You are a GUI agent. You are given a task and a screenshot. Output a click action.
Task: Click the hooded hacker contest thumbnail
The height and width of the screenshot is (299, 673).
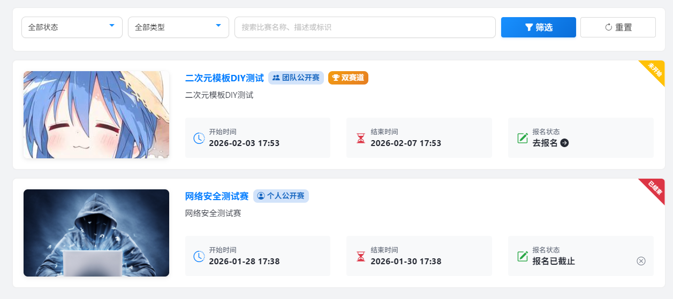pos(96,233)
